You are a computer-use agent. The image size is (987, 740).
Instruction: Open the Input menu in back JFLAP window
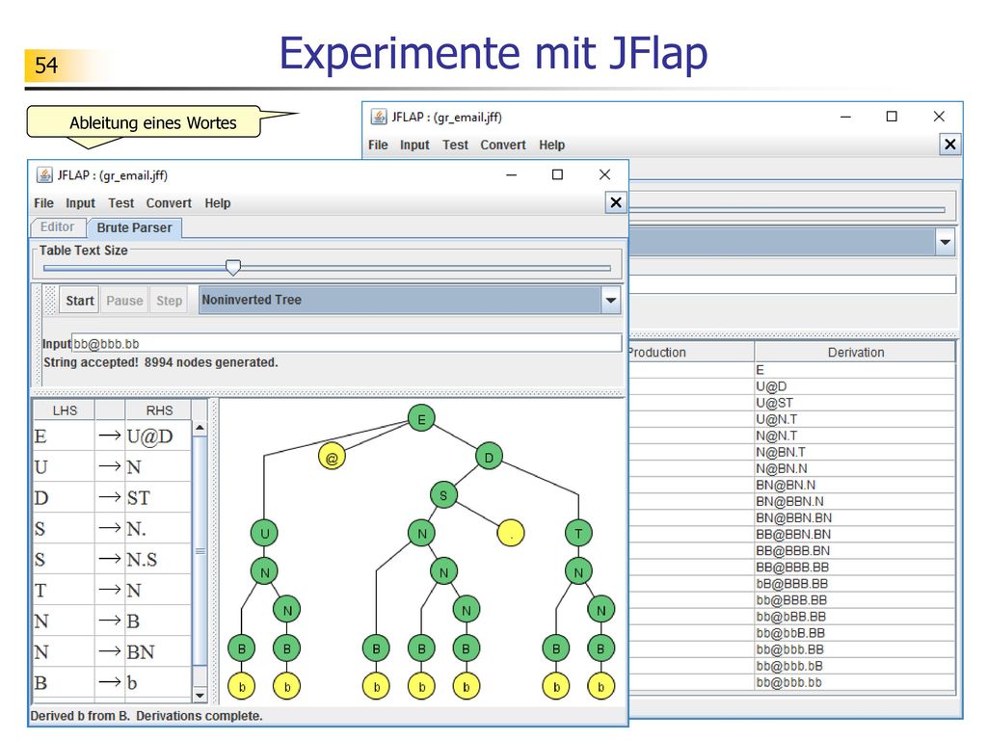pos(414,145)
